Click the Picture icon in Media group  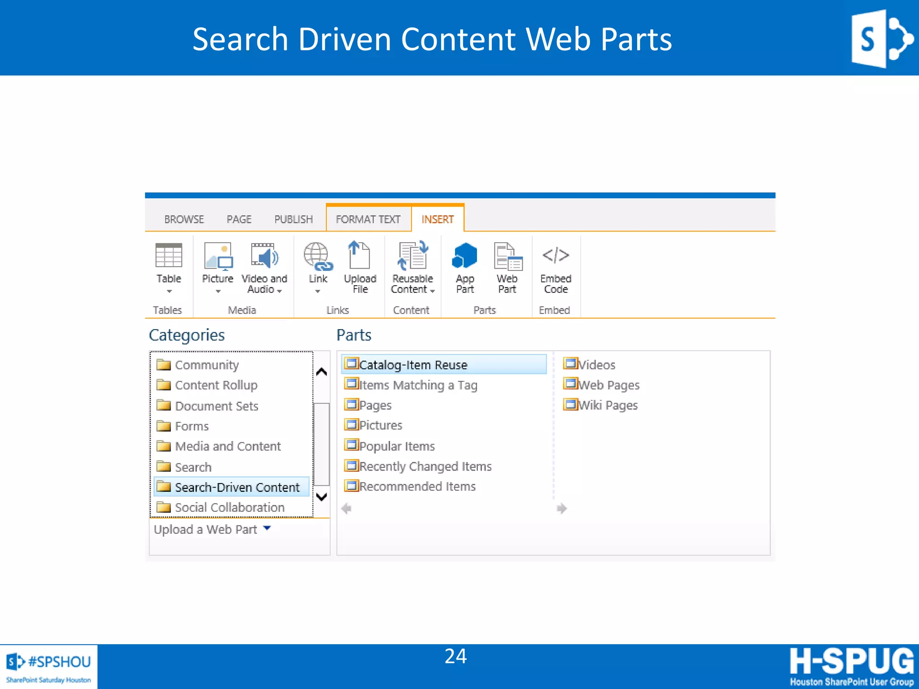pos(219,256)
